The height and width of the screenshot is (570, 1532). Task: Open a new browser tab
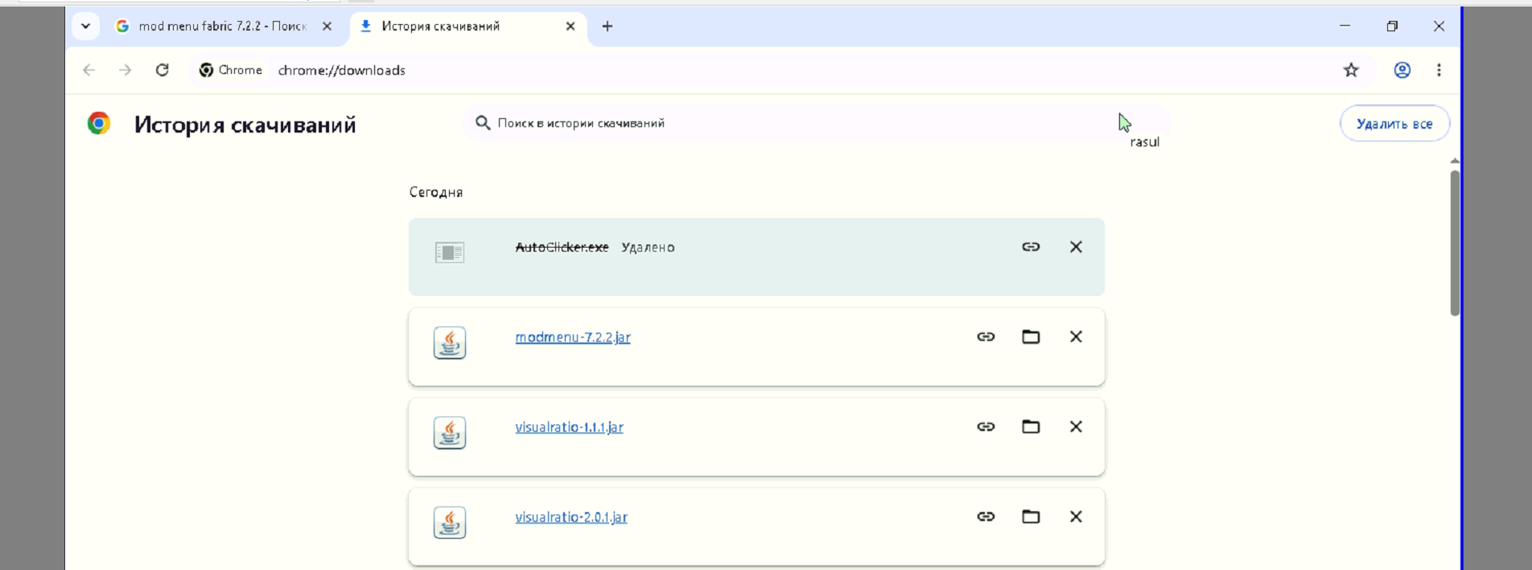tap(607, 27)
